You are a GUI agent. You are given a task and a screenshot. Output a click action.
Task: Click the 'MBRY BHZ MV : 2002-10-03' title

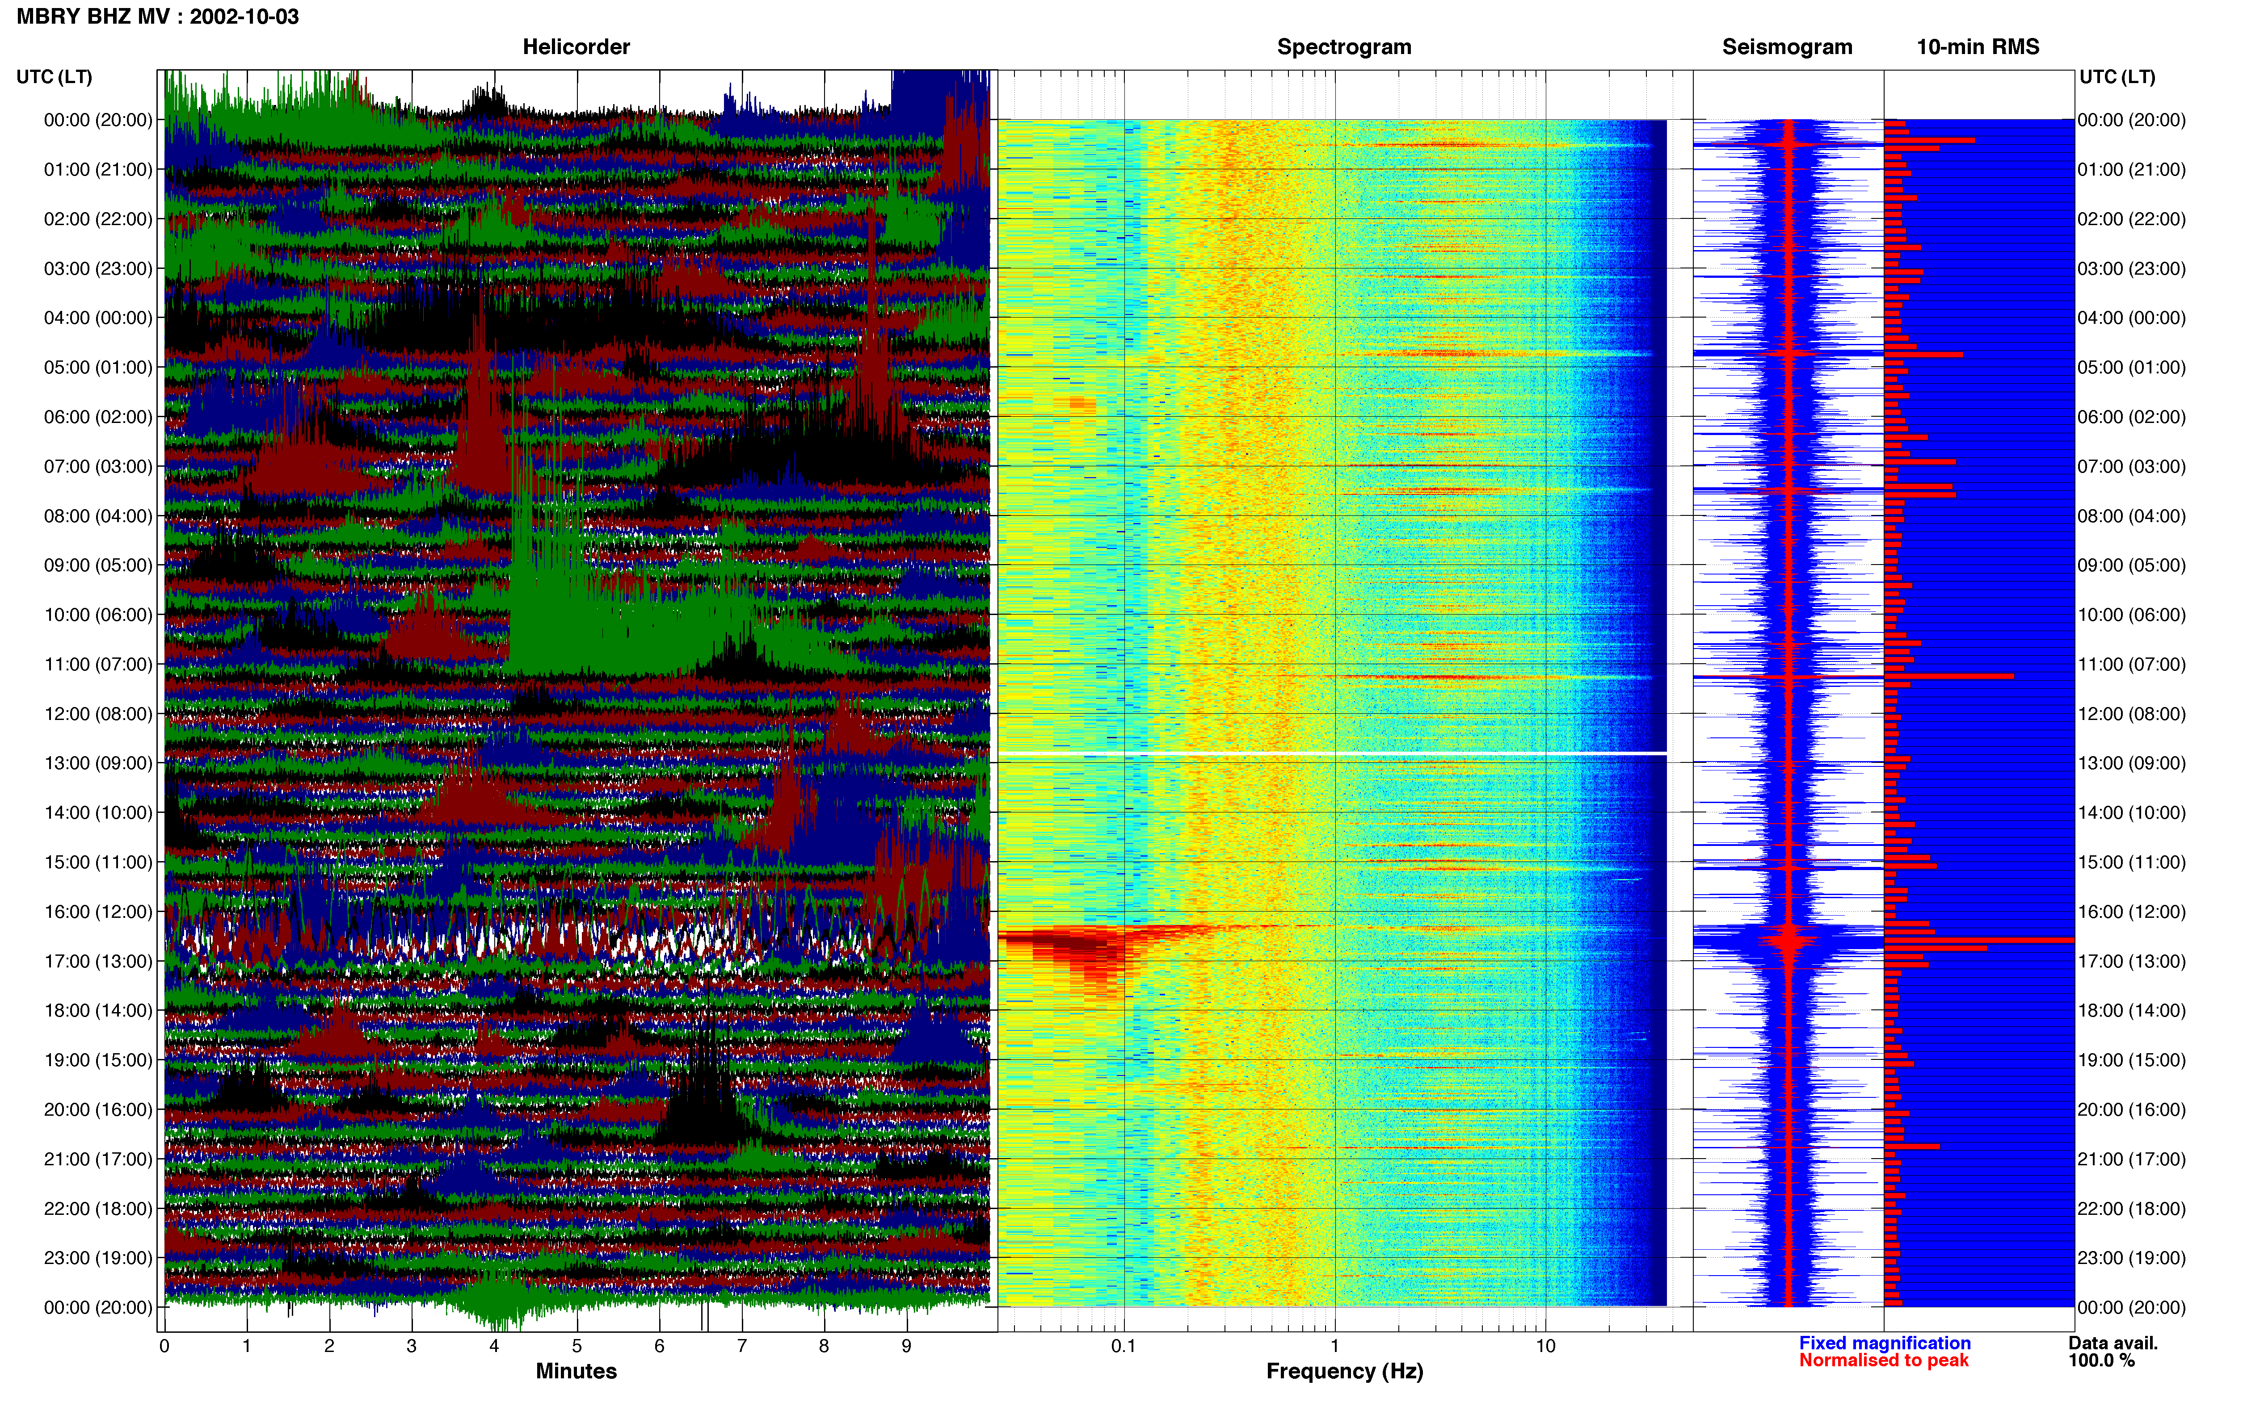click(158, 17)
